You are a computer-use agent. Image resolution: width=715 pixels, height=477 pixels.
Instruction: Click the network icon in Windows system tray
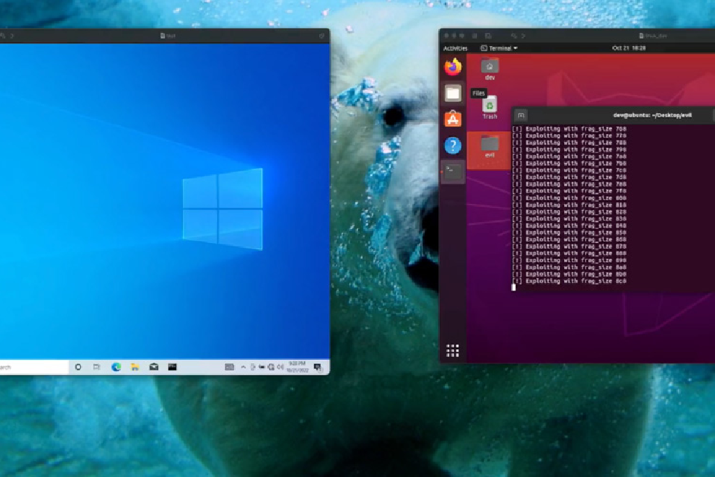tap(271, 367)
